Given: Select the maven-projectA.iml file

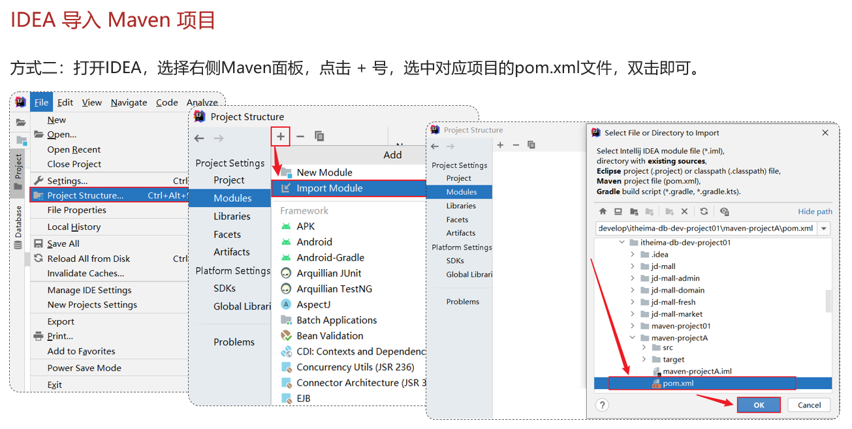Looking at the screenshot, I should tap(713, 372).
